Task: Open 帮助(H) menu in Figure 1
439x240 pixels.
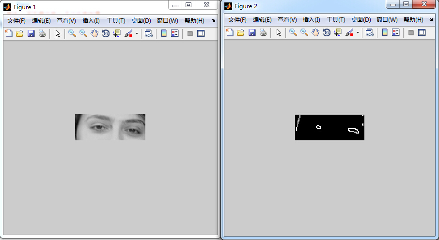Action: coord(194,21)
